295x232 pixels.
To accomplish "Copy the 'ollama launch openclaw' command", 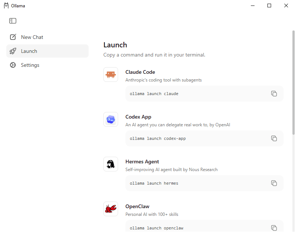I will 274,228.
